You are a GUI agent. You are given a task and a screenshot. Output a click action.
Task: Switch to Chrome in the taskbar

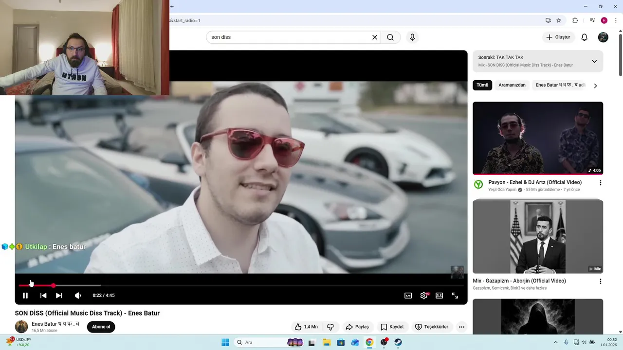(369, 342)
